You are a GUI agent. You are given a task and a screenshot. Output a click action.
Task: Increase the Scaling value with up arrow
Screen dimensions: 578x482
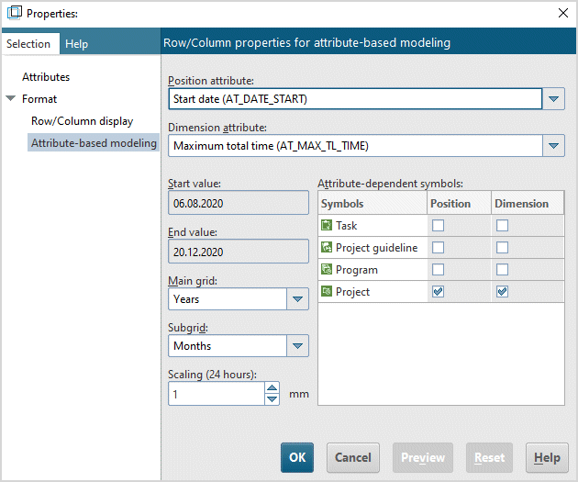(272, 388)
